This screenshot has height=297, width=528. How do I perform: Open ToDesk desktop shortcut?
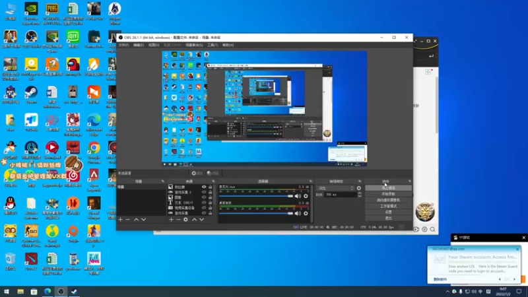click(x=31, y=122)
